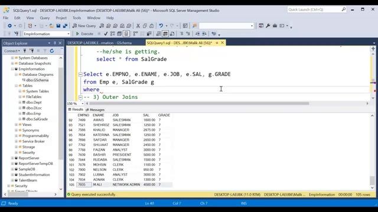Viewport: 378px width, 212px height.
Task: Click the Parse checkmark icon
Action: 106,34
